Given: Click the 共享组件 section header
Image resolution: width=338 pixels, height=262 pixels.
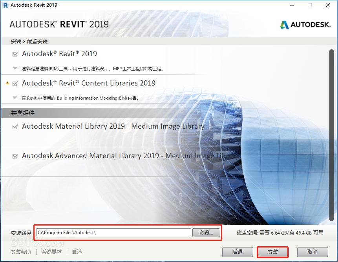Looking at the screenshot, I should (23, 113).
